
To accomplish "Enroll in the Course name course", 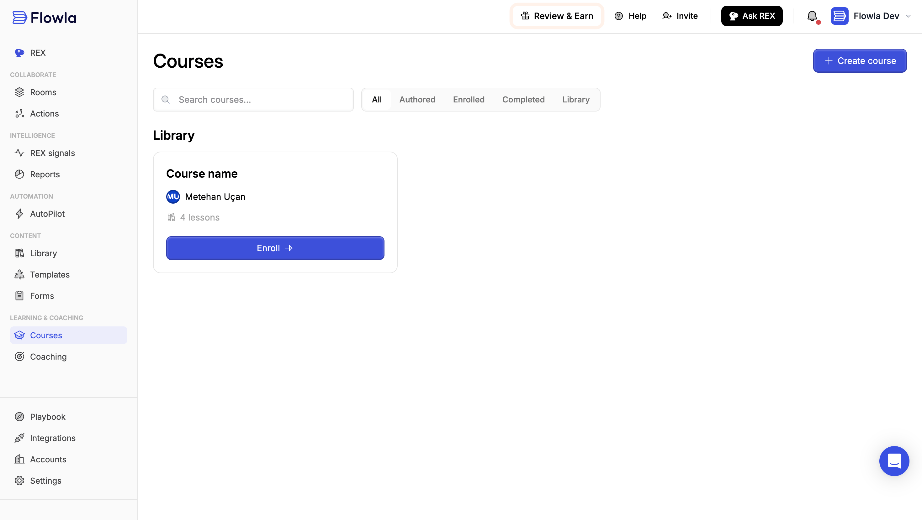I will [x=275, y=248].
